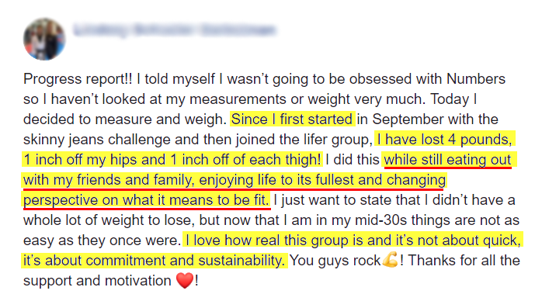Image resolution: width=542 pixels, height=301 pixels.
Task: Click the text "support and motivation"
Action: (97, 281)
